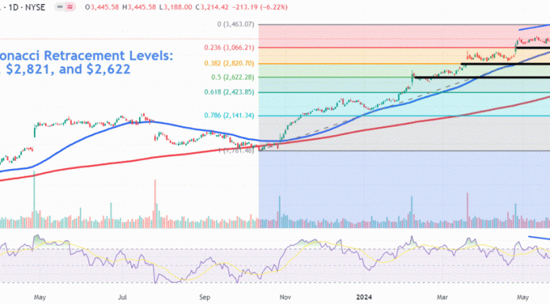
Task: Click the May 2023 time axis label
Action: (40, 298)
